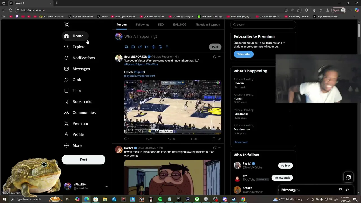Click the #Pacers hashtag
The image size is (361, 203).
click(x=129, y=65)
